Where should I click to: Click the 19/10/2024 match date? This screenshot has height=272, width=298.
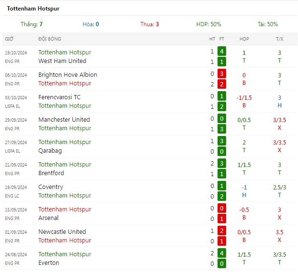point(16,53)
